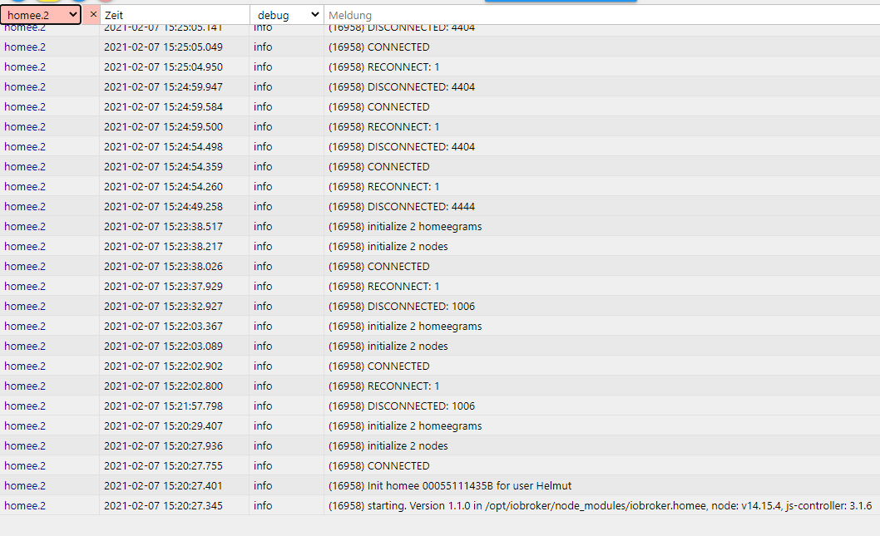Select initialize 2 nodes message at 15:23:38.217
The width and height of the screenshot is (880, 536).
388,247
